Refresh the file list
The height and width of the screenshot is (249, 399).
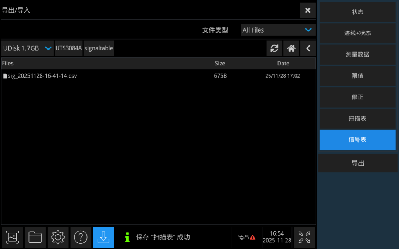point(274,48)
